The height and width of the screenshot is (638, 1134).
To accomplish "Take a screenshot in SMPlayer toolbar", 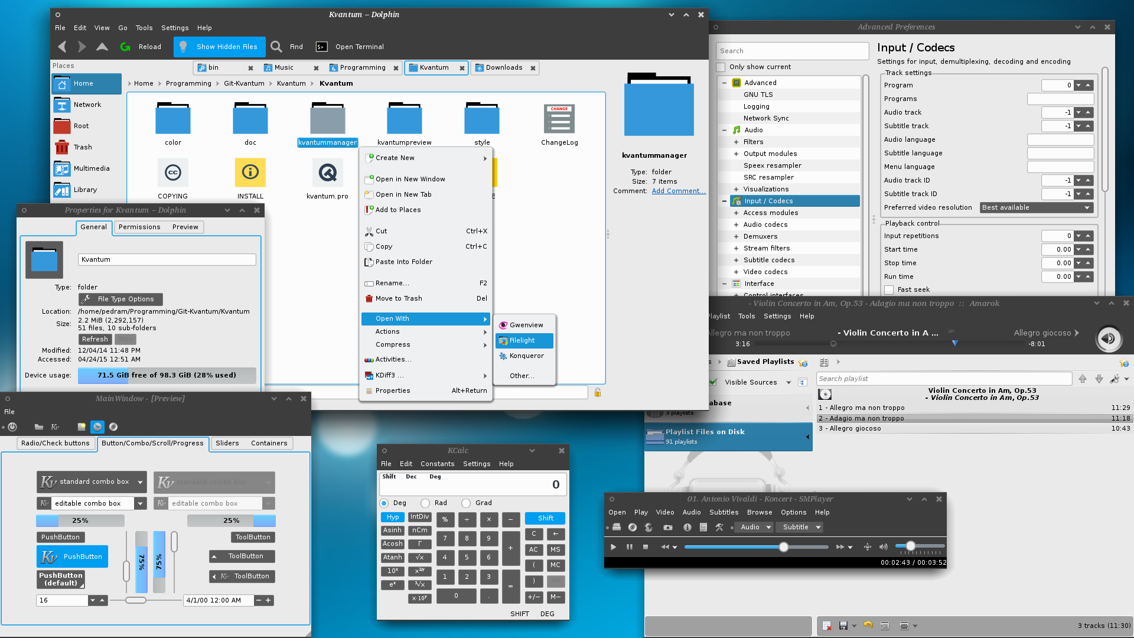I will point(668,527).
